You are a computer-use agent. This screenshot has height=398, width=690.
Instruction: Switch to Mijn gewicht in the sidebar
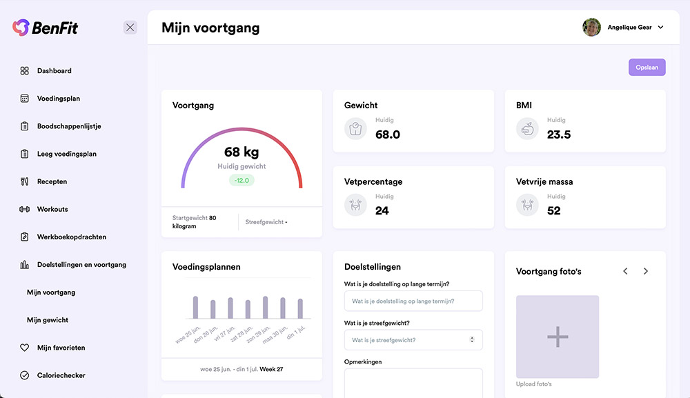tap(47, 319)
